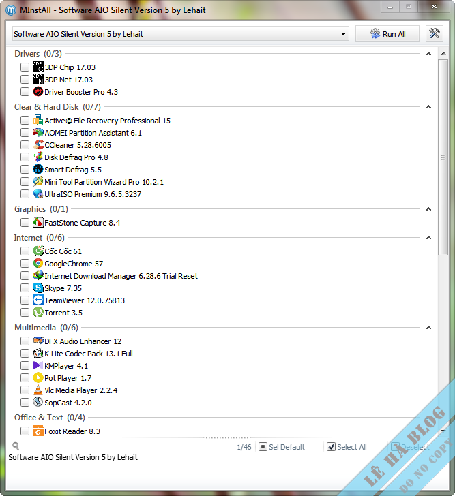Enable the FastStone Capture 8.4 checkbox
Viewport: 455px width, 496px height.
(25, 222)
